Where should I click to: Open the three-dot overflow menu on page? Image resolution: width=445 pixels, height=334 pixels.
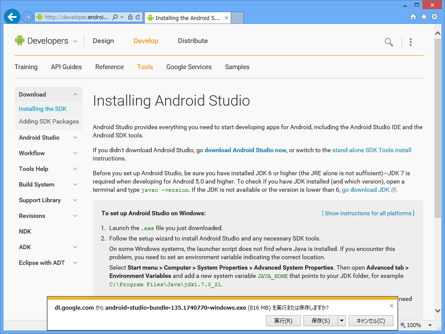tap(410, 42)
